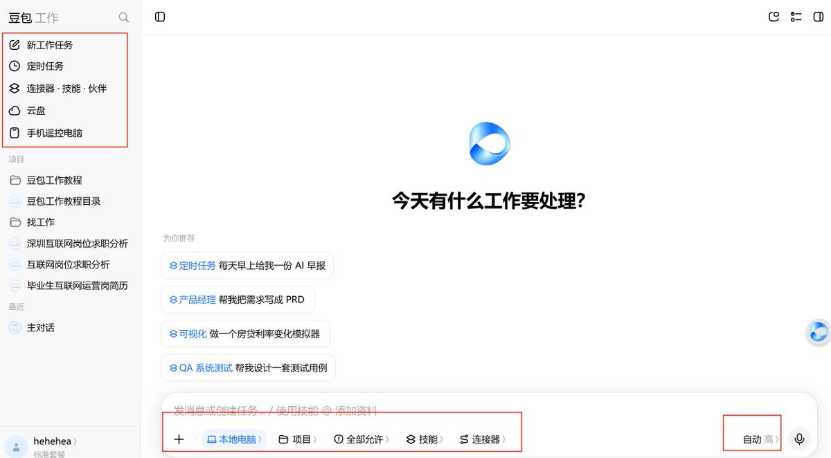The width and height of the screenshot is (831, 458).
Task: Click the Doubao logo in the center
Action: coord(489,143)
